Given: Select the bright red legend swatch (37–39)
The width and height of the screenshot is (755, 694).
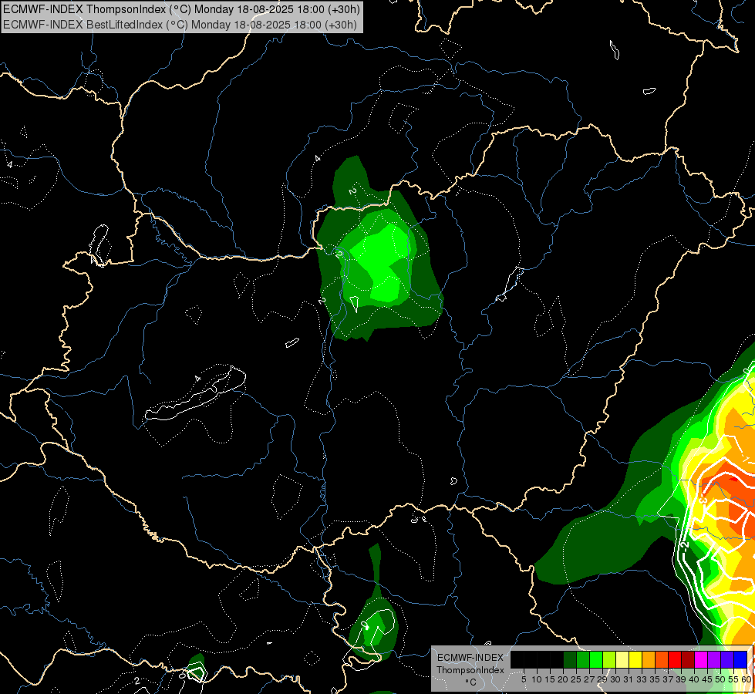Looking at the screenshot, I should (675, 660).
